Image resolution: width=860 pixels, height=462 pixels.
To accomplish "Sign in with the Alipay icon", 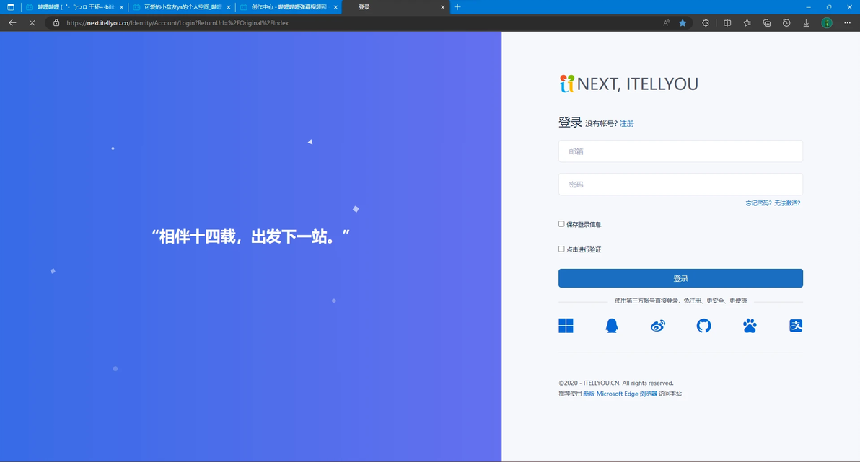I will click(796, 326).
